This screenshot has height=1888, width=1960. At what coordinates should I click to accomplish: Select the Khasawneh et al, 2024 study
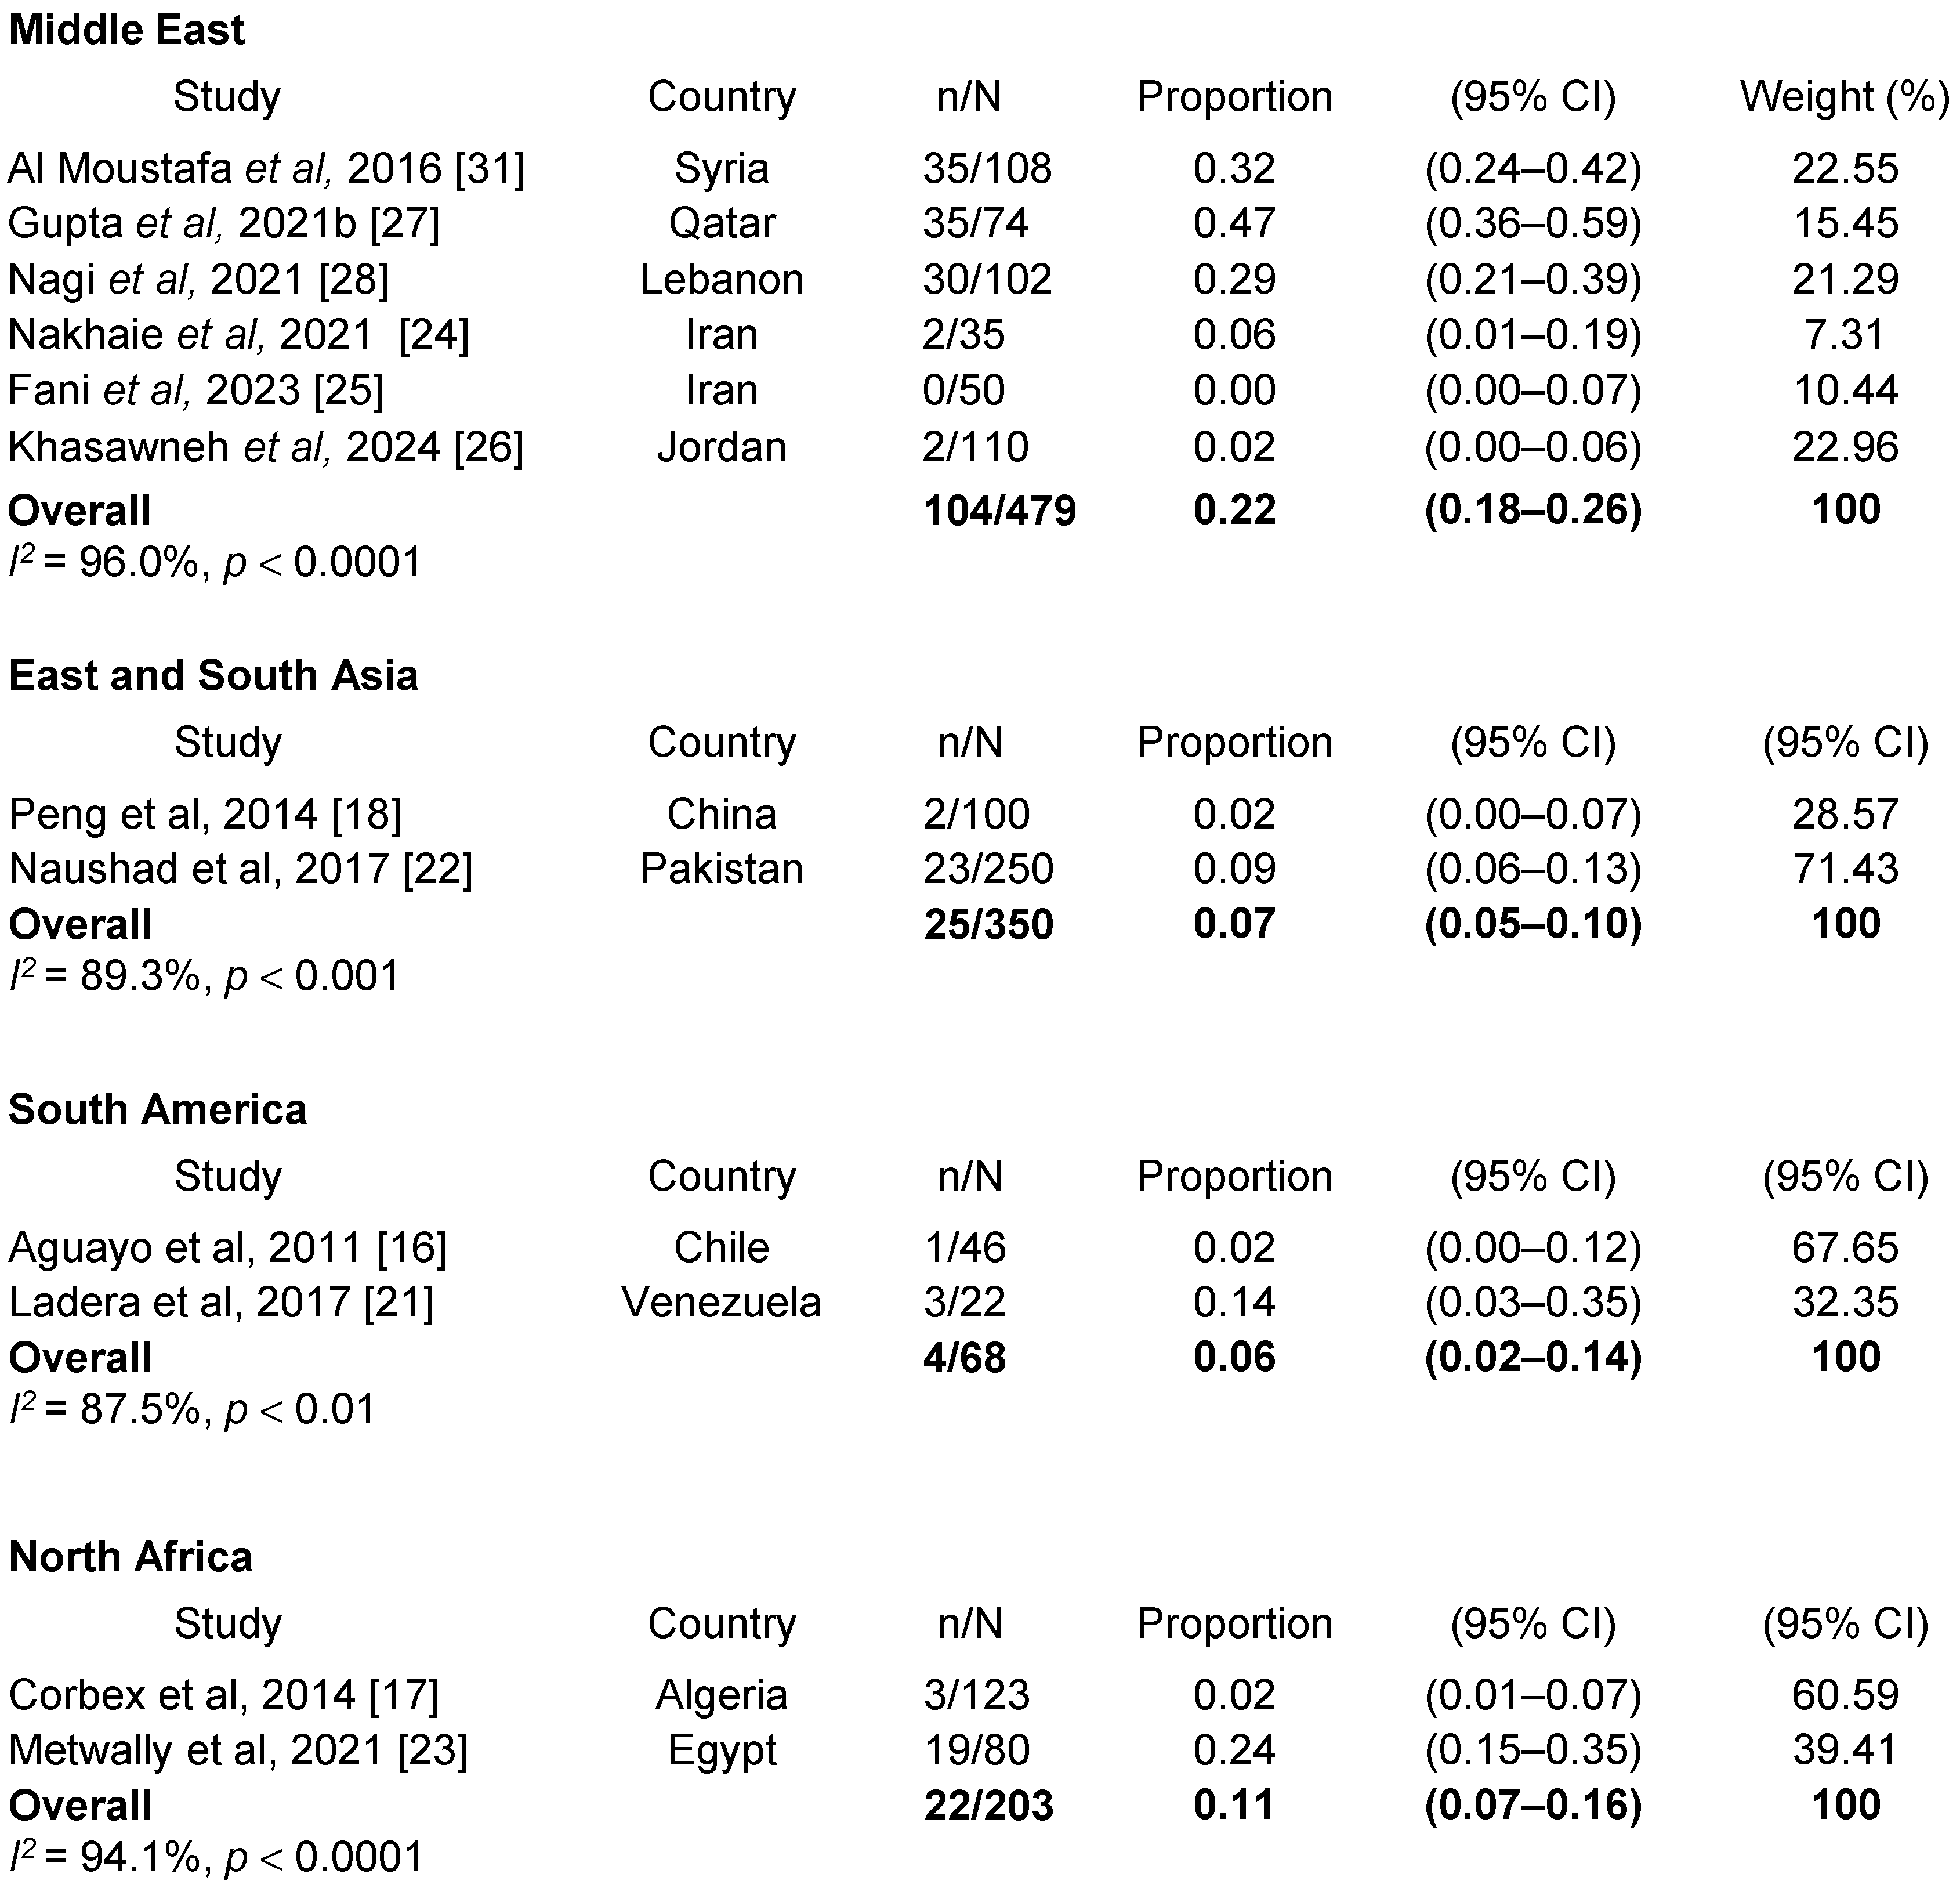(266, 446)
